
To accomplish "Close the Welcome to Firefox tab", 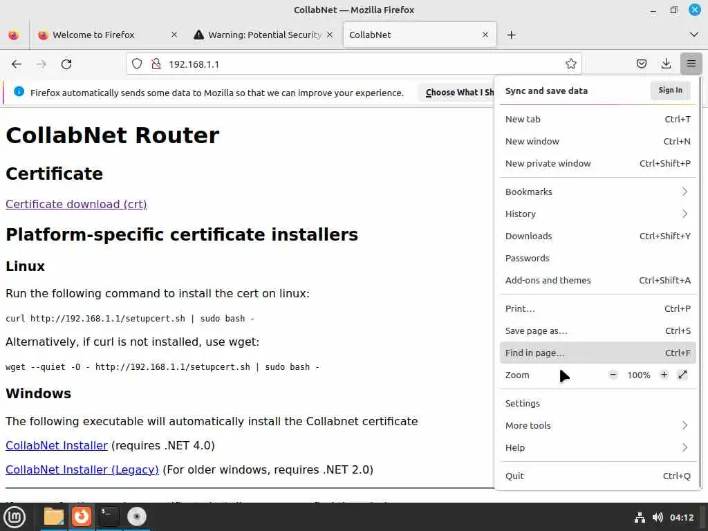I will pos(174,35).
